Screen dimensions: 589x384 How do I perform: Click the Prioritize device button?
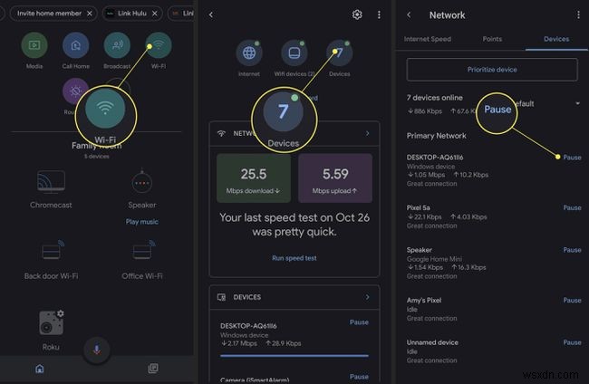[x=492, y=70]
